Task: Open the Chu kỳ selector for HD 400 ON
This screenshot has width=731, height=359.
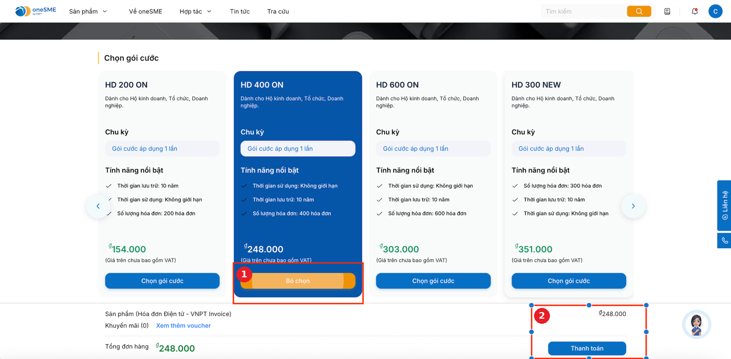Action: tap(298, 149)
